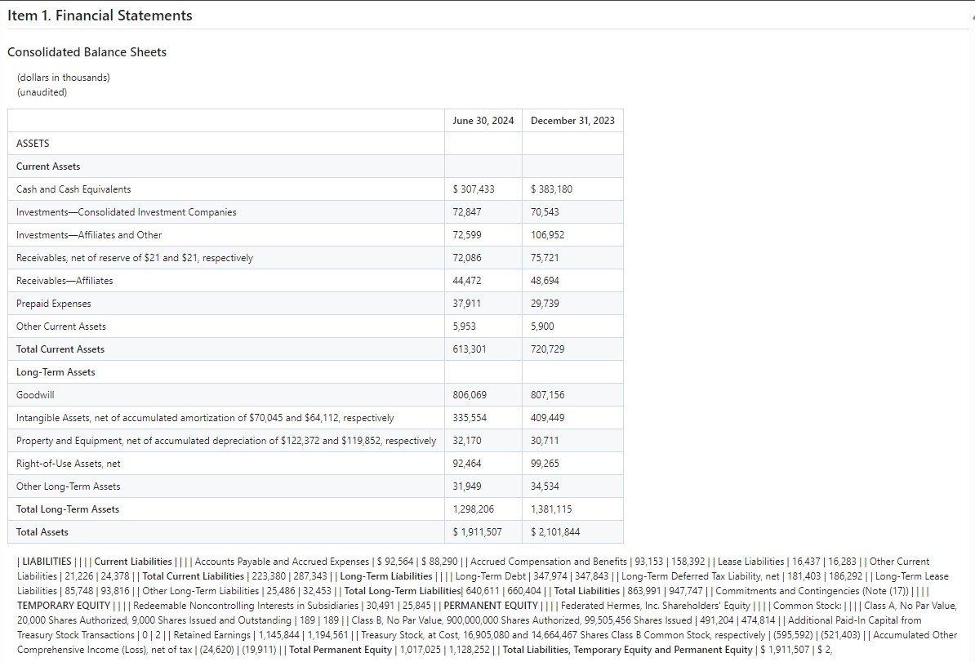This screenshot has width=975, height=662.
Task: Click the $ 307,433 cash value cell
Action: 473,189
